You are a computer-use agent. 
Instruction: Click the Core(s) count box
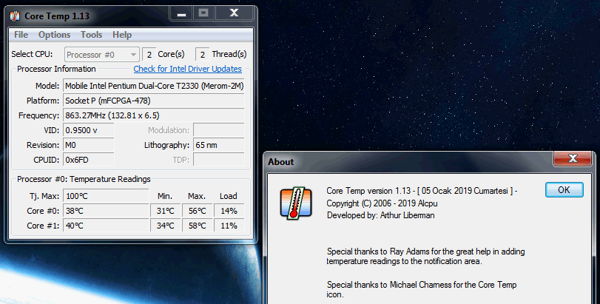(x=149, y=55)
